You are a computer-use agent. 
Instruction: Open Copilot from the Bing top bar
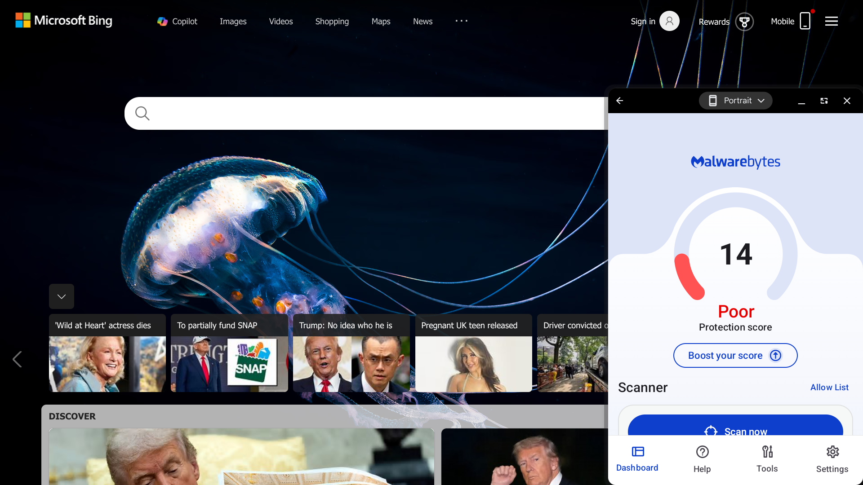point(177,21)
